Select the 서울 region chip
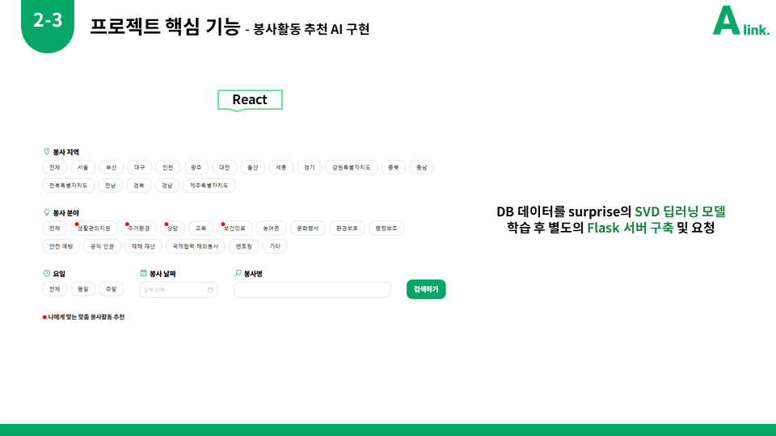 (x=82, y=168)
